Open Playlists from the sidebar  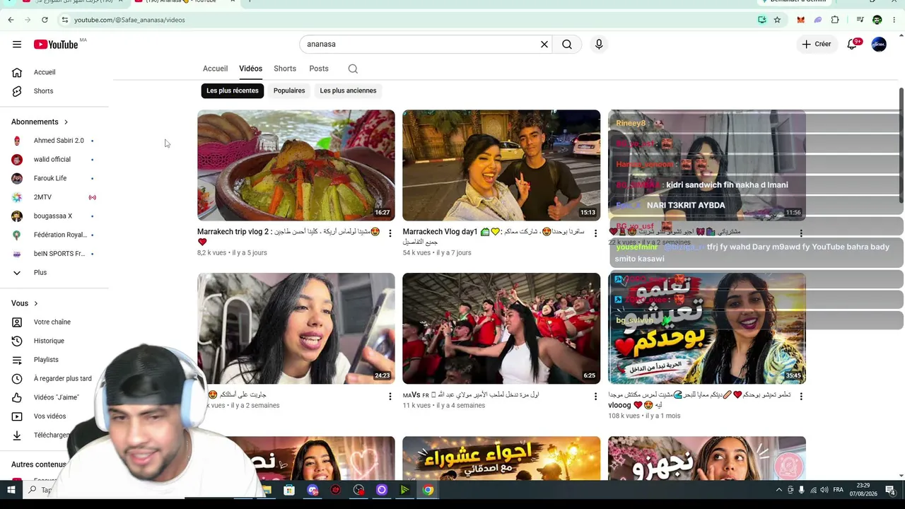click(46, 360)
